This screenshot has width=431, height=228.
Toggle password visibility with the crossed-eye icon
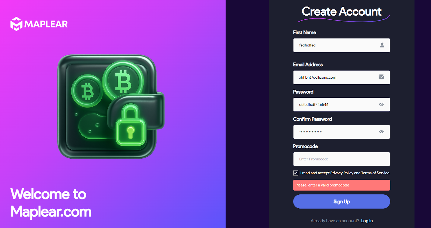tap(381, 104)
